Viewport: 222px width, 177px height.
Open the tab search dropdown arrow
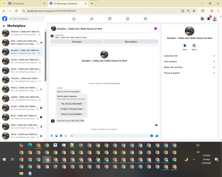pyautogui.click(x=4, y=4)
